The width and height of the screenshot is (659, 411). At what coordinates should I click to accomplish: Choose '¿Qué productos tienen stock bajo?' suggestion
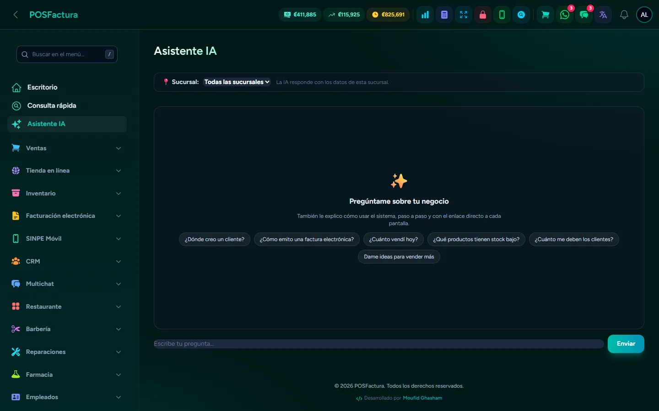[x=476, y=239]
